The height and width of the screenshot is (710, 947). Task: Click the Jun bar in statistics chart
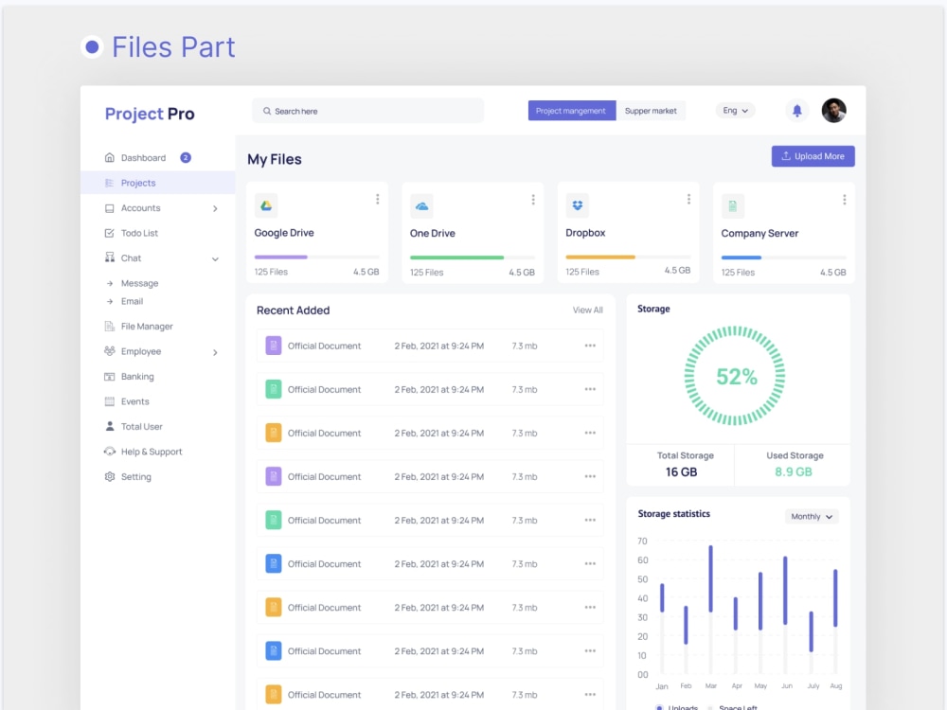coord(785,591)
